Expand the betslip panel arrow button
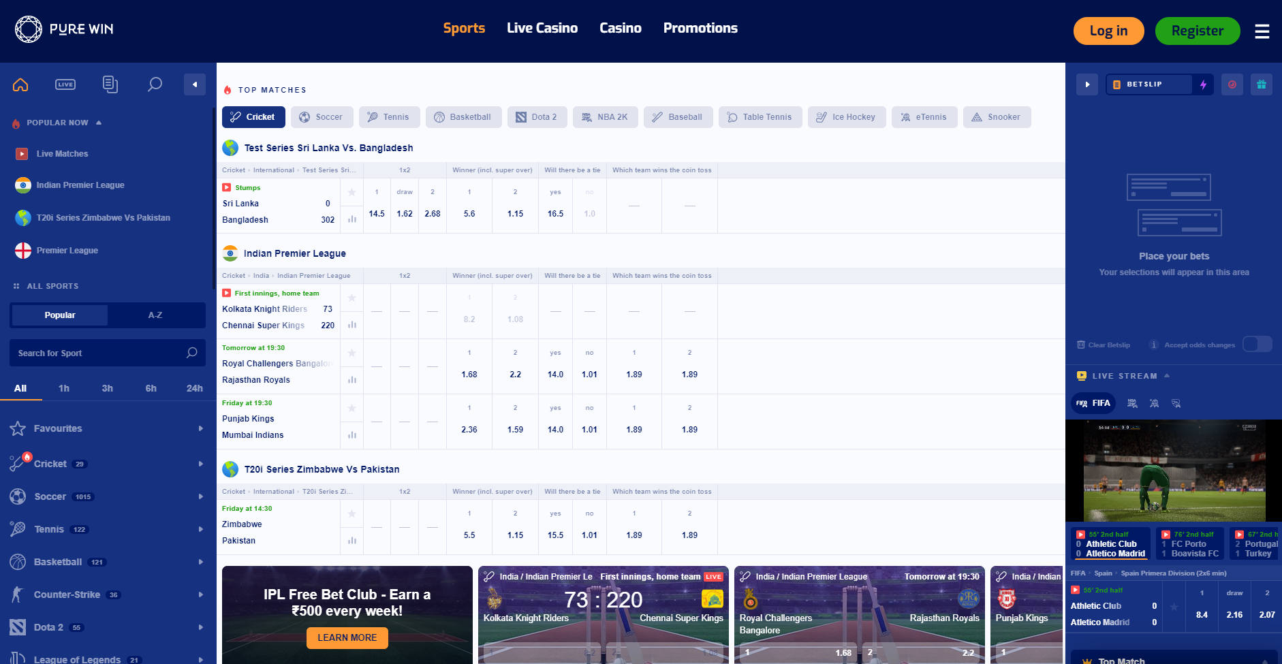 [x=1087, y=84]
